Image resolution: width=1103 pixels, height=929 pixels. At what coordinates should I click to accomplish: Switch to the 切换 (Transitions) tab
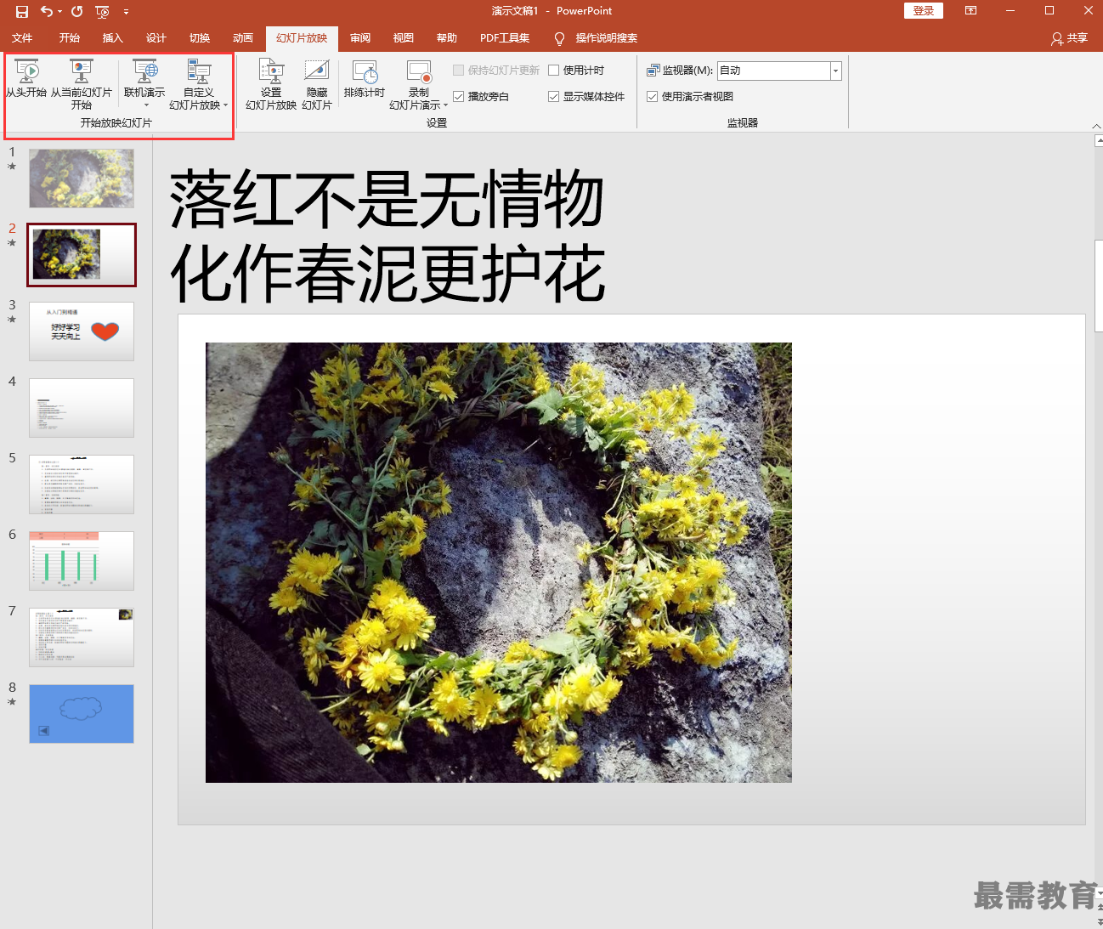click(200, 38)
